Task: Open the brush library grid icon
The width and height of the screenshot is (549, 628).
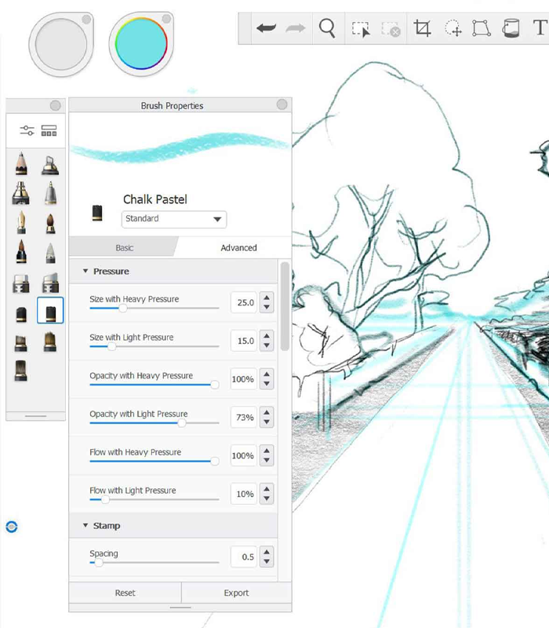Action: pyautogui.click(x=49, y=130)
